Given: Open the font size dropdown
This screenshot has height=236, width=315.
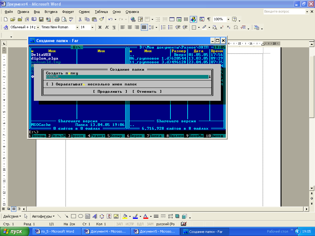Looking at the screenshot, I should tap(92, 27).
